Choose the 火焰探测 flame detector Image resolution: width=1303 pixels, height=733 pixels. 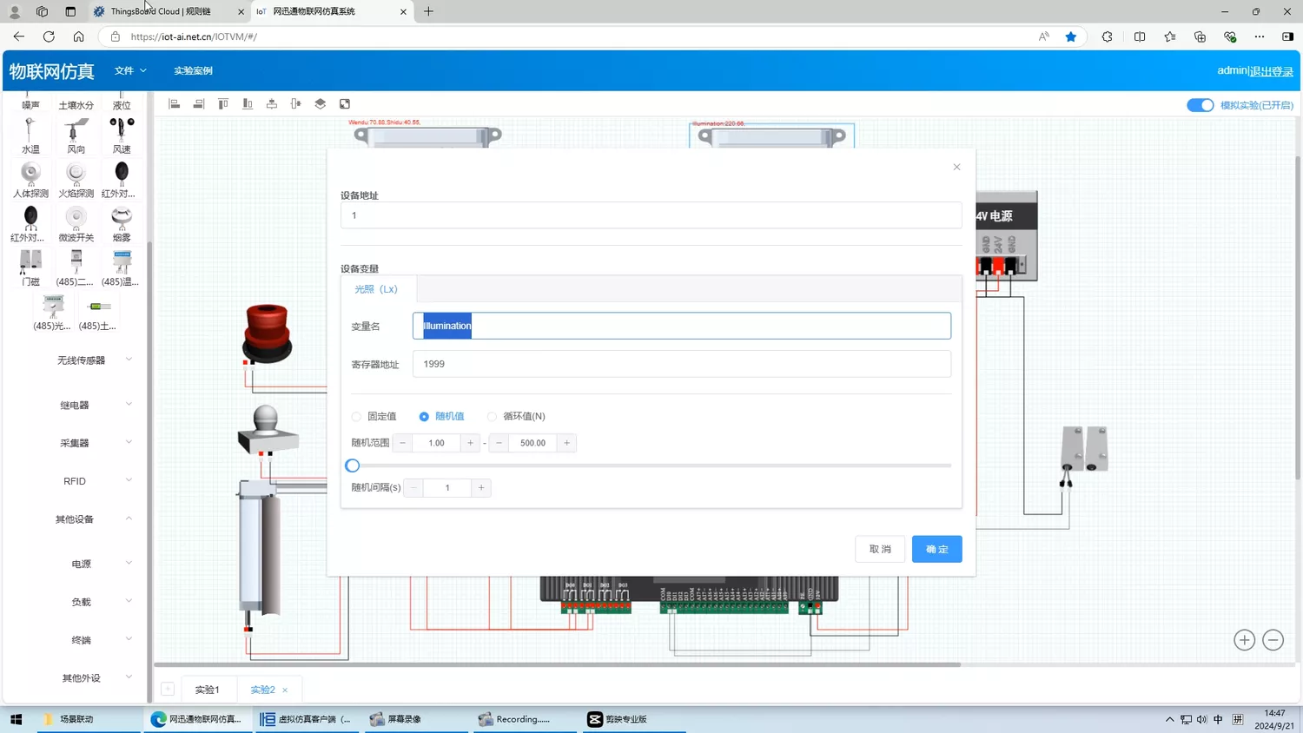(x=76, y=179)
